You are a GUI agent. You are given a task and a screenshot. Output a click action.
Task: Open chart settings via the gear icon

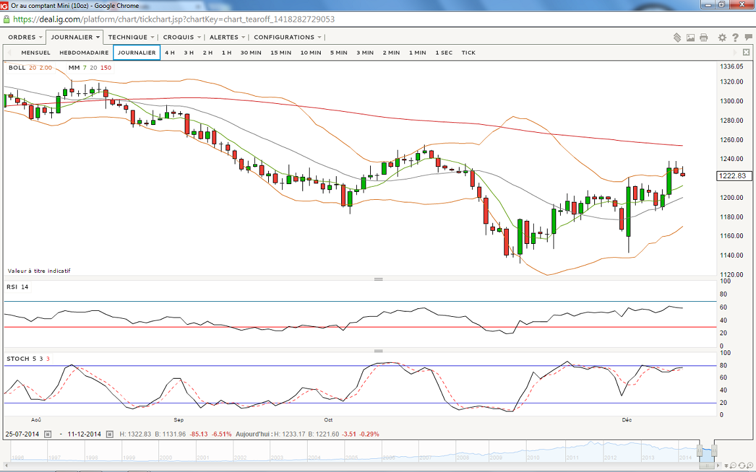pos(722,37)
